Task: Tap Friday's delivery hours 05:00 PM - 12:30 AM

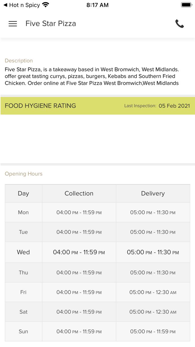Action: (153, 292)
